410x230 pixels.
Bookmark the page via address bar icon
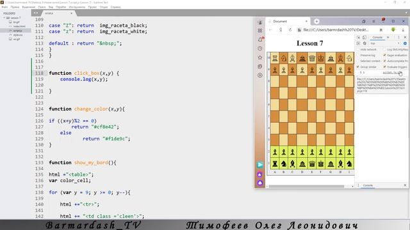tap(381, 30)
